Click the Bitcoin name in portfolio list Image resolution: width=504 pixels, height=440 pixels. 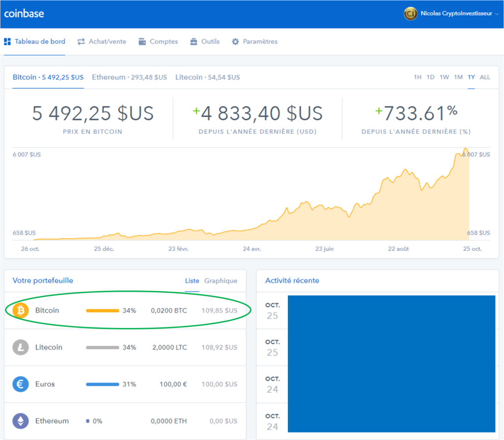[x=47, y=310]
